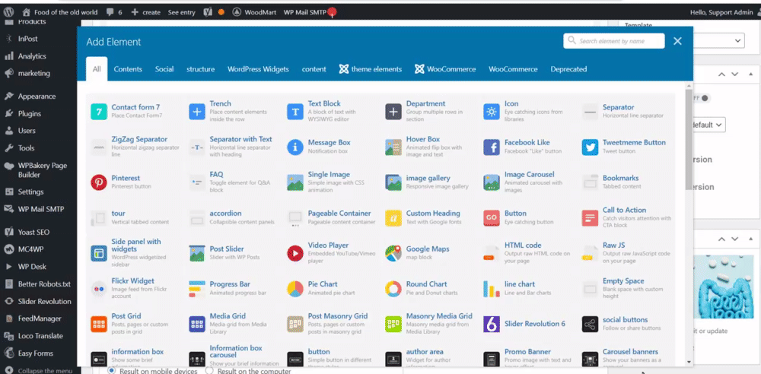The width and height of the screenshot is (761, 374).
Task: Choose the Single Image element icon
Action: (295, 182)
